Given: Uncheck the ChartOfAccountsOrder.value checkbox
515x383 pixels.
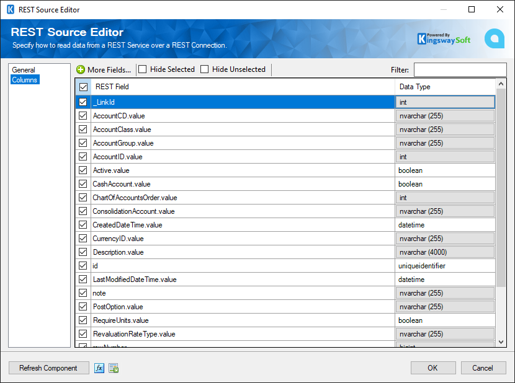Looking at the screenshot, I should click(83, 198).
